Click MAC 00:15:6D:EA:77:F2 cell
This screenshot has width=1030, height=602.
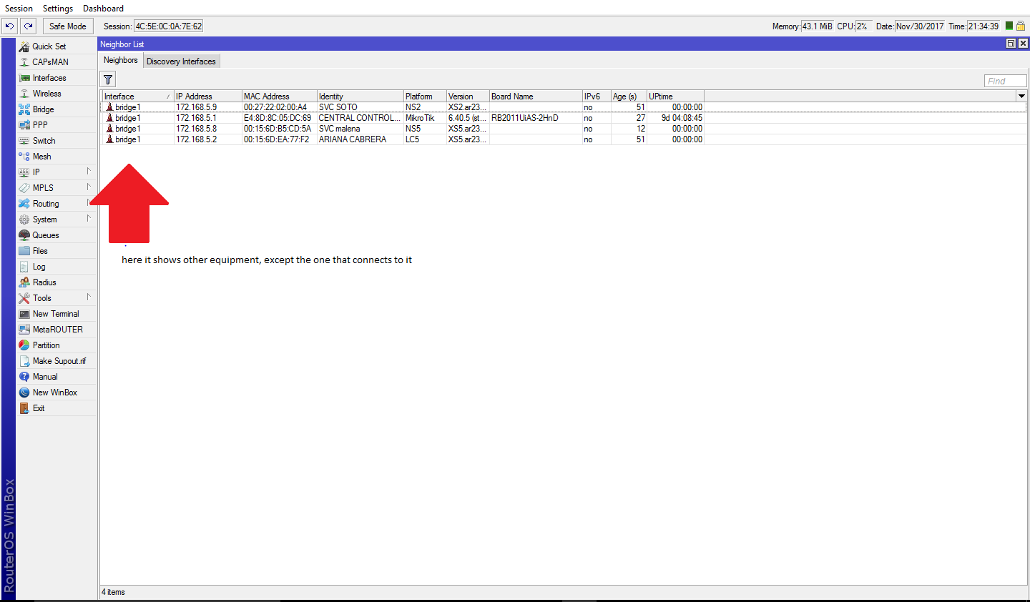(x=279, y=139)
